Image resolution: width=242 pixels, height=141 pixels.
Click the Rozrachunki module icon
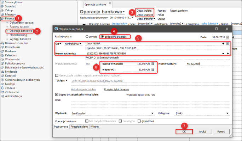pyautogui.click(x=2, y=47)
